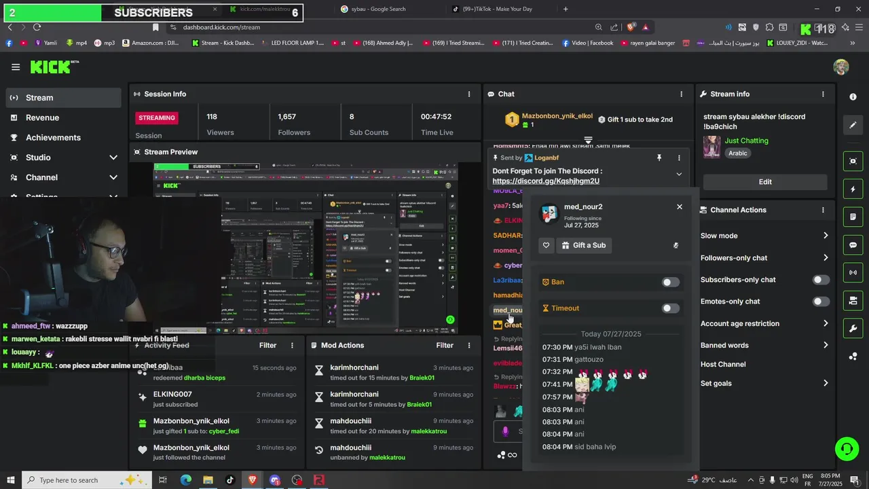869x489 pixels.
Task: Open the hamburger menu beside the Kick logo
Action: click(x=16, y=67)
